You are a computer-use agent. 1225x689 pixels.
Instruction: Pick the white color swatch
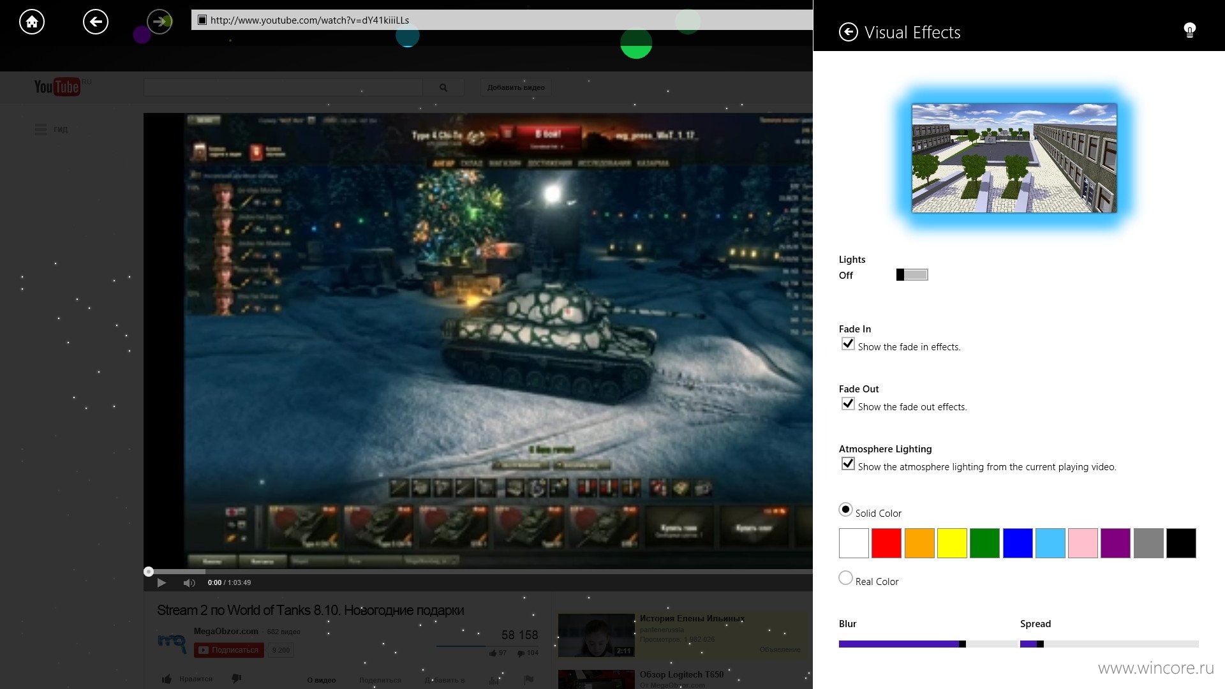(x=854, y=544)
